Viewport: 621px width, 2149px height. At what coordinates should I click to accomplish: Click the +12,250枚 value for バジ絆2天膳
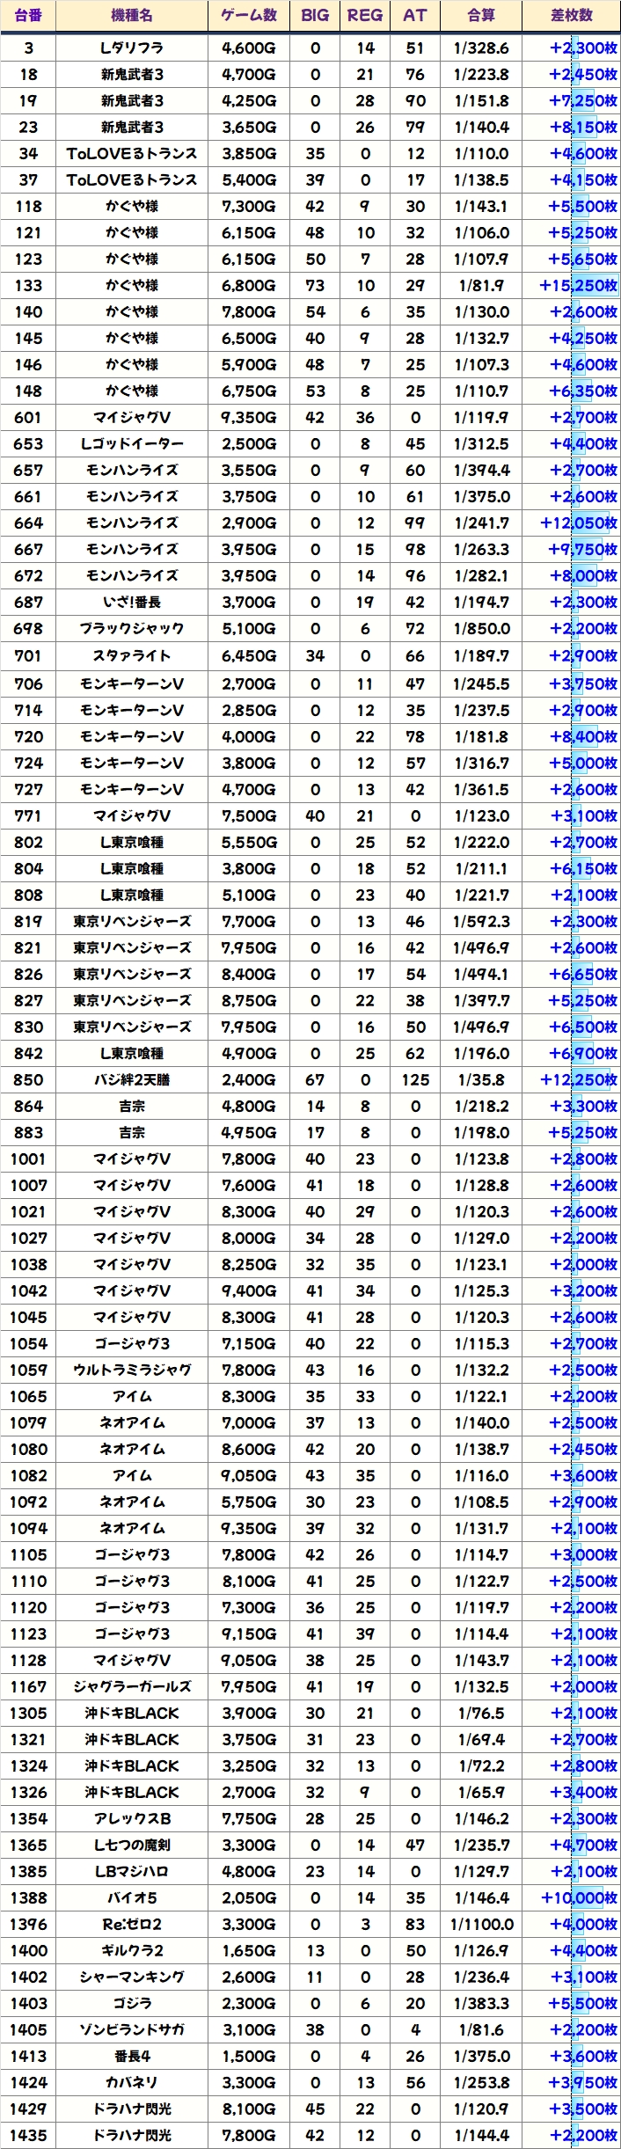click(578, 1080)
